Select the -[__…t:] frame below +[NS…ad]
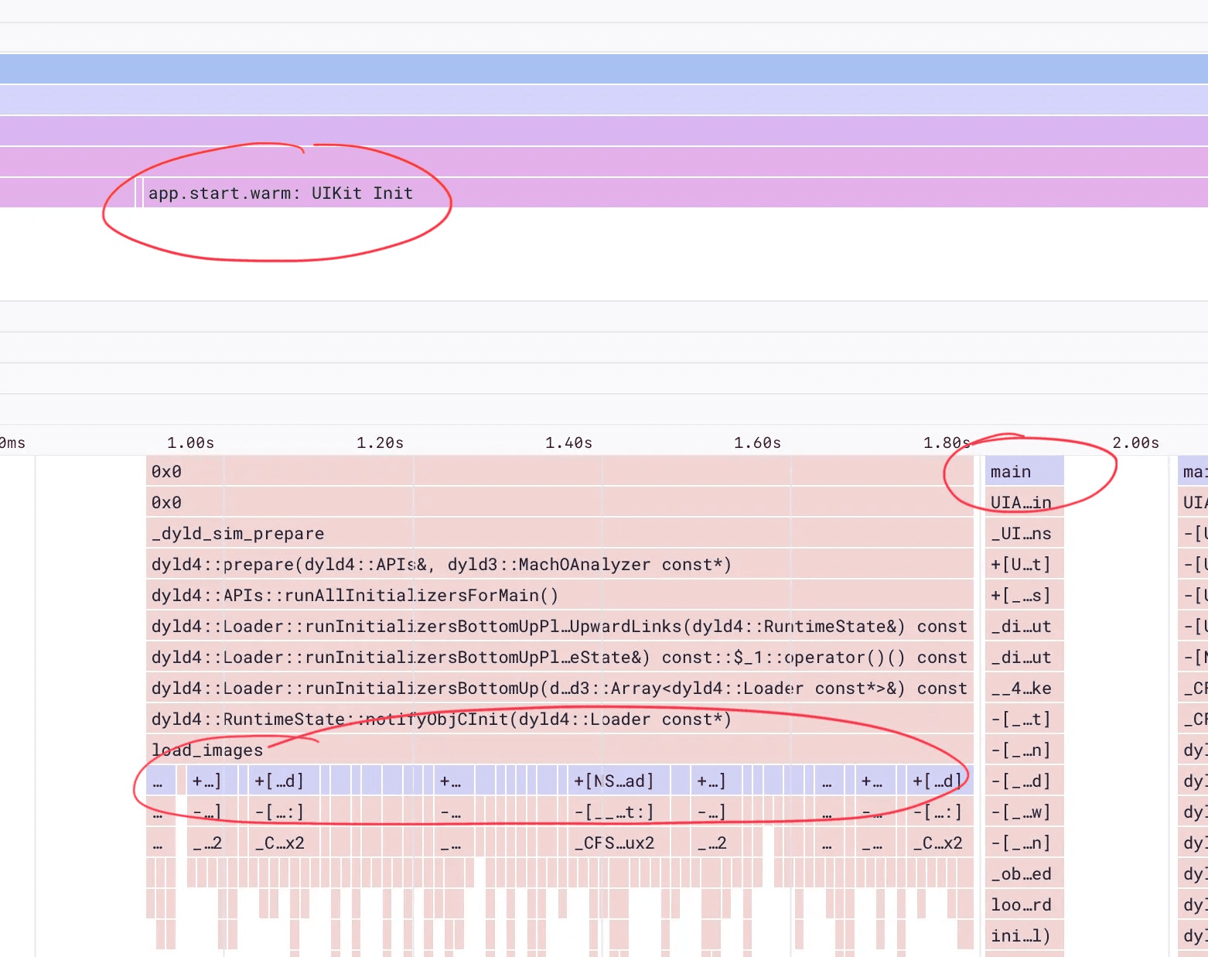The image size is (1208, 957). pos(615,812)
